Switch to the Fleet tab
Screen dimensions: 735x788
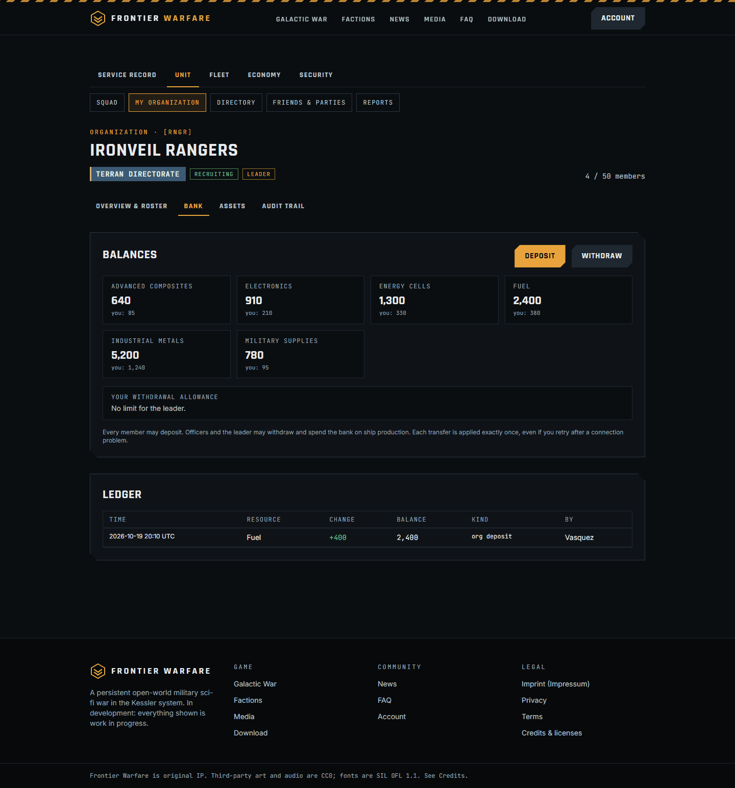tap(219, 75)
